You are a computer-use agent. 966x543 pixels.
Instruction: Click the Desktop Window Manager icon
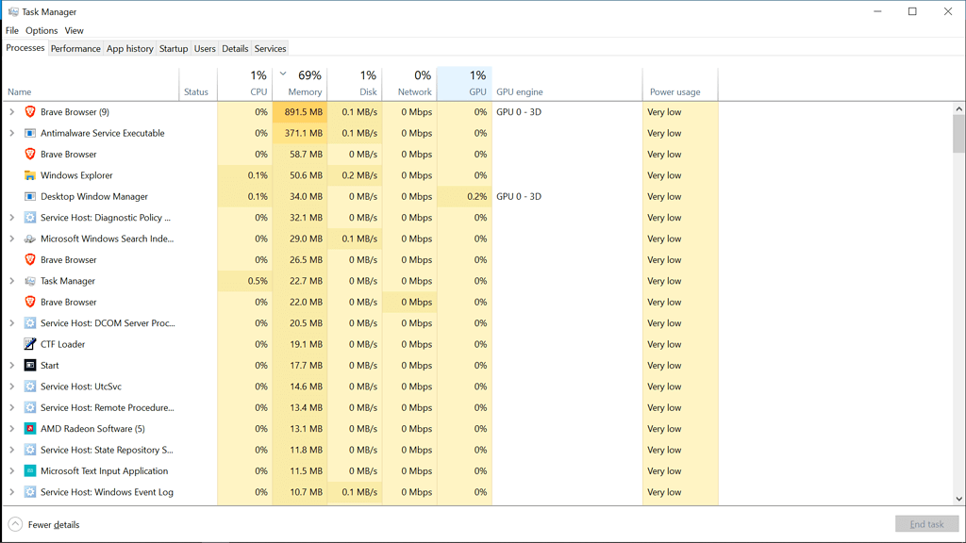pyautogui.click(x=30, y=196)
